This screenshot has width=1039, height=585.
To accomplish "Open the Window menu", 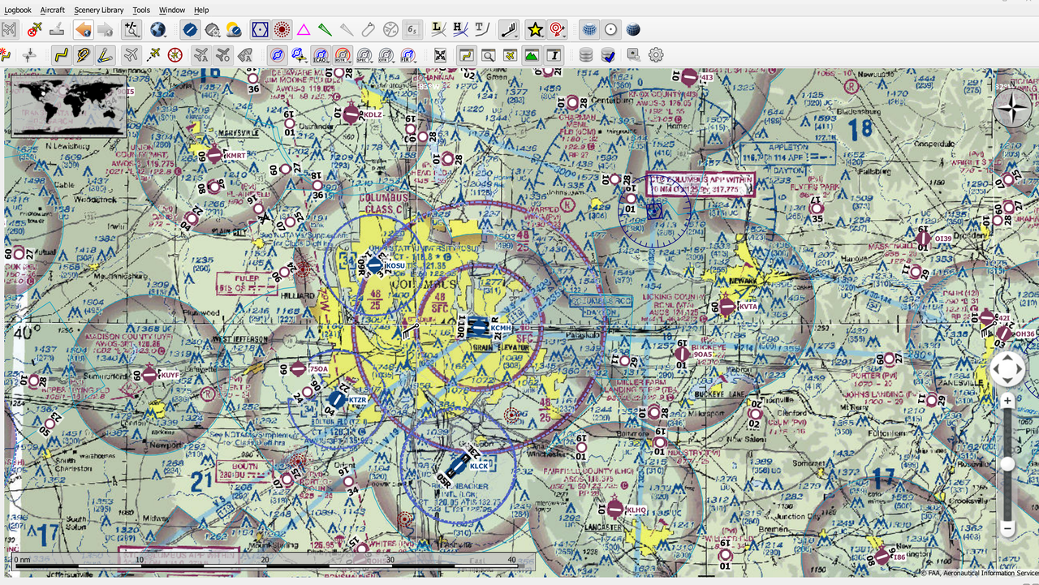I will (x=172, y=10).
